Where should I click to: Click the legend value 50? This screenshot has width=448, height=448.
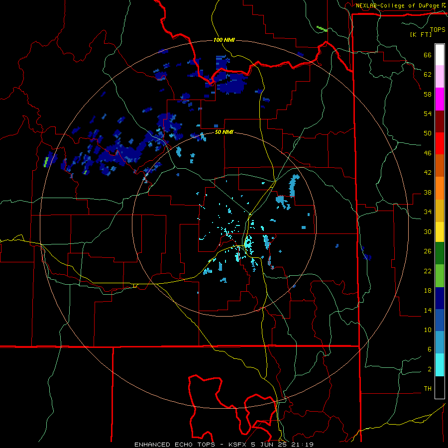click(x=428, y=133)
